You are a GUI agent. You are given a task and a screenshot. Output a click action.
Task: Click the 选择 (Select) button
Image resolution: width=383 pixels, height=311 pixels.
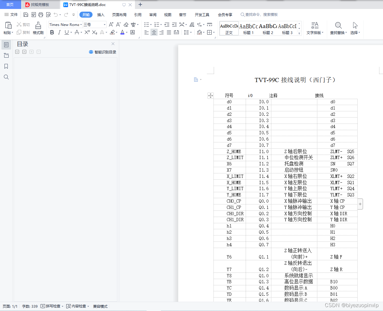coord(355,28)
